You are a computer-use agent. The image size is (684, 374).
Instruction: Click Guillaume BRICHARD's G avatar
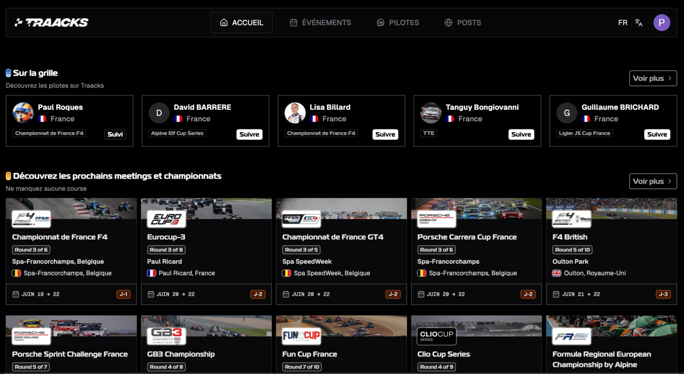coord(567,113)
